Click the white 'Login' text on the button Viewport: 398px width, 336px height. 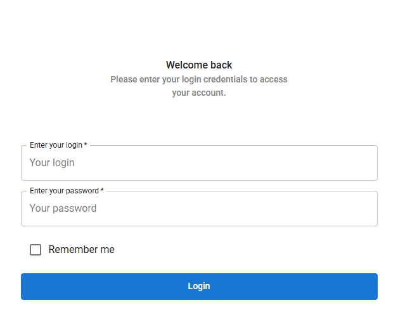(199, 287)
